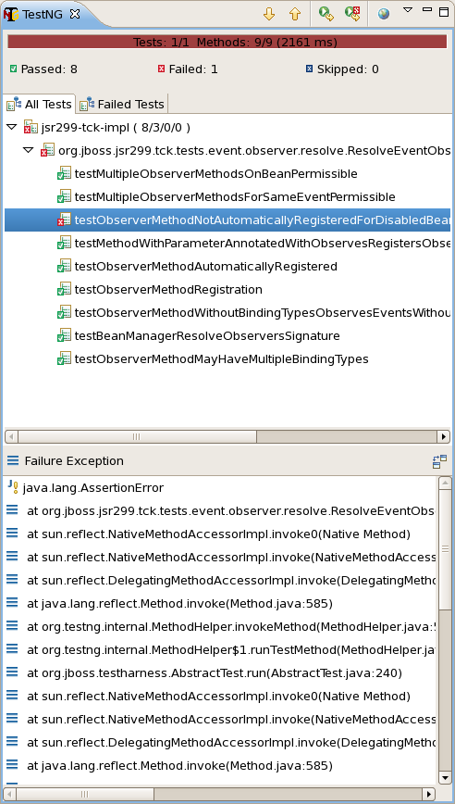Click the red test progress bar
This screenshot has height=804, width=455.
click(x=227, y=42)
